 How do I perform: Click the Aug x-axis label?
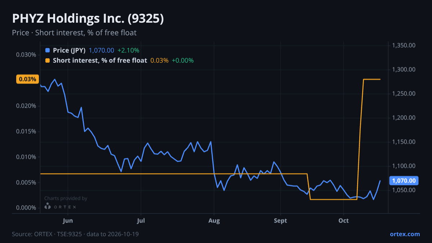[214, 221]
